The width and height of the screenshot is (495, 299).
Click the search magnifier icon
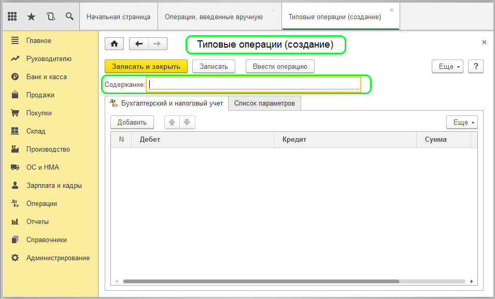69,17
